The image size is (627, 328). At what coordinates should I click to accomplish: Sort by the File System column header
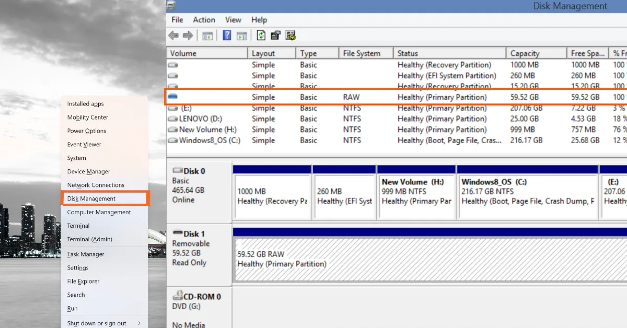[366, 53]
